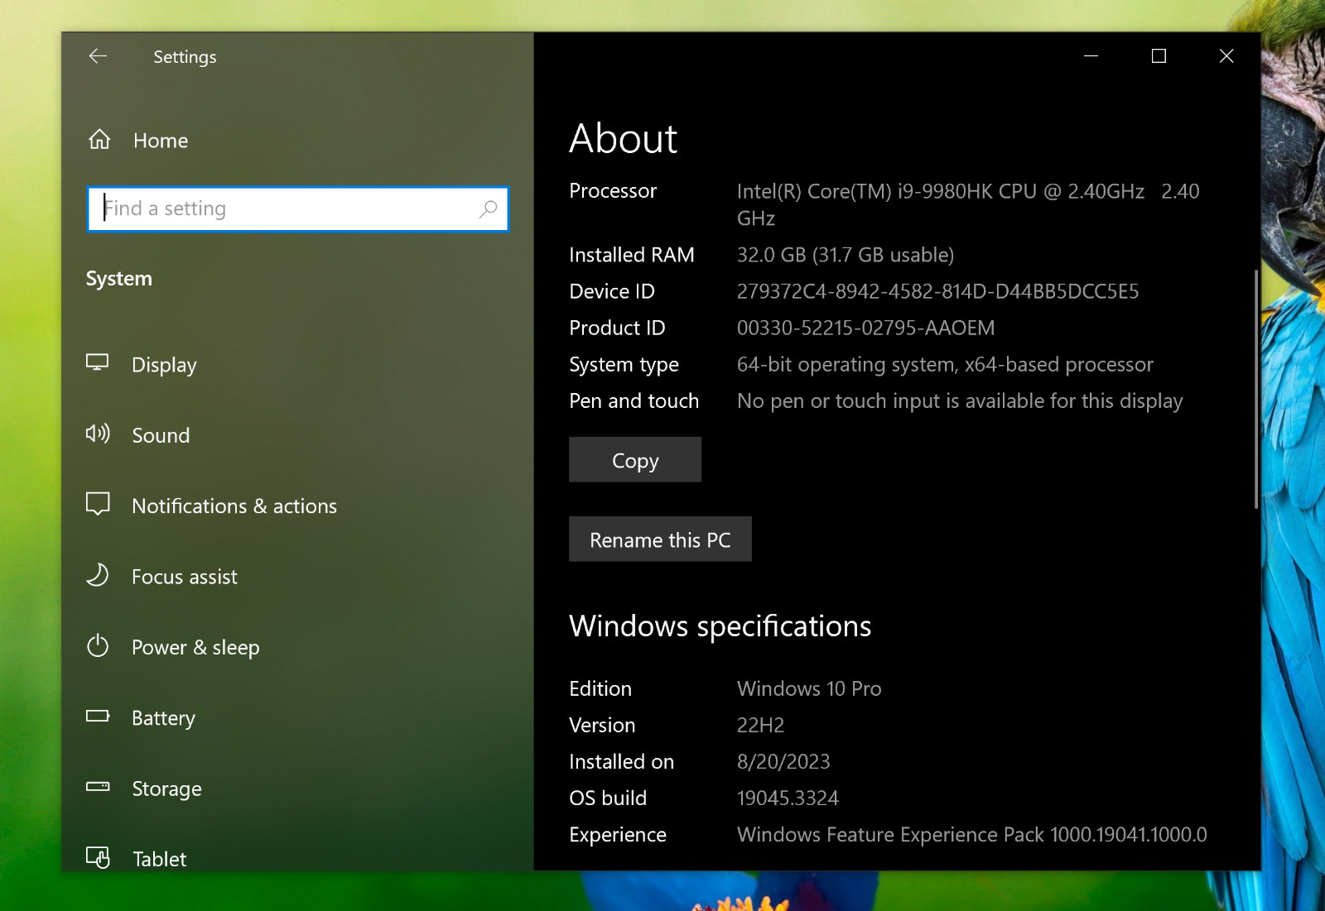Screen dimensions: 1325x911
Task: Click the Tablet icon in sidebar
Action: click(x=98, y=857)
